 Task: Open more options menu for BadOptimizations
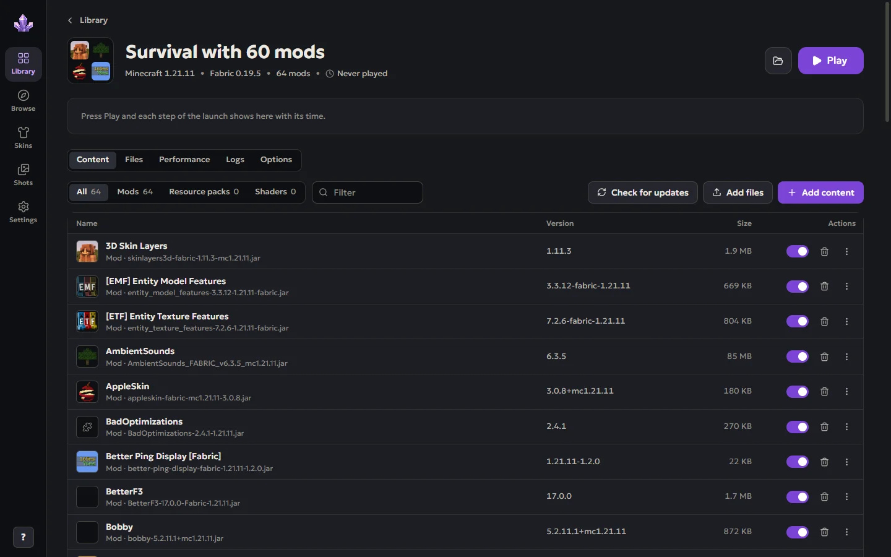[x=847, y=427]
